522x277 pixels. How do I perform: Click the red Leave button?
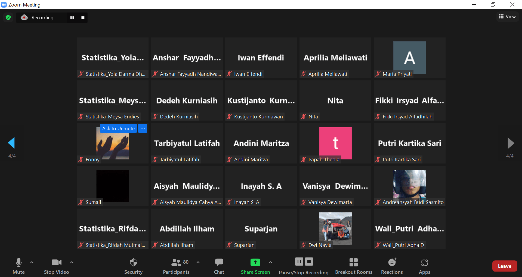505,266
